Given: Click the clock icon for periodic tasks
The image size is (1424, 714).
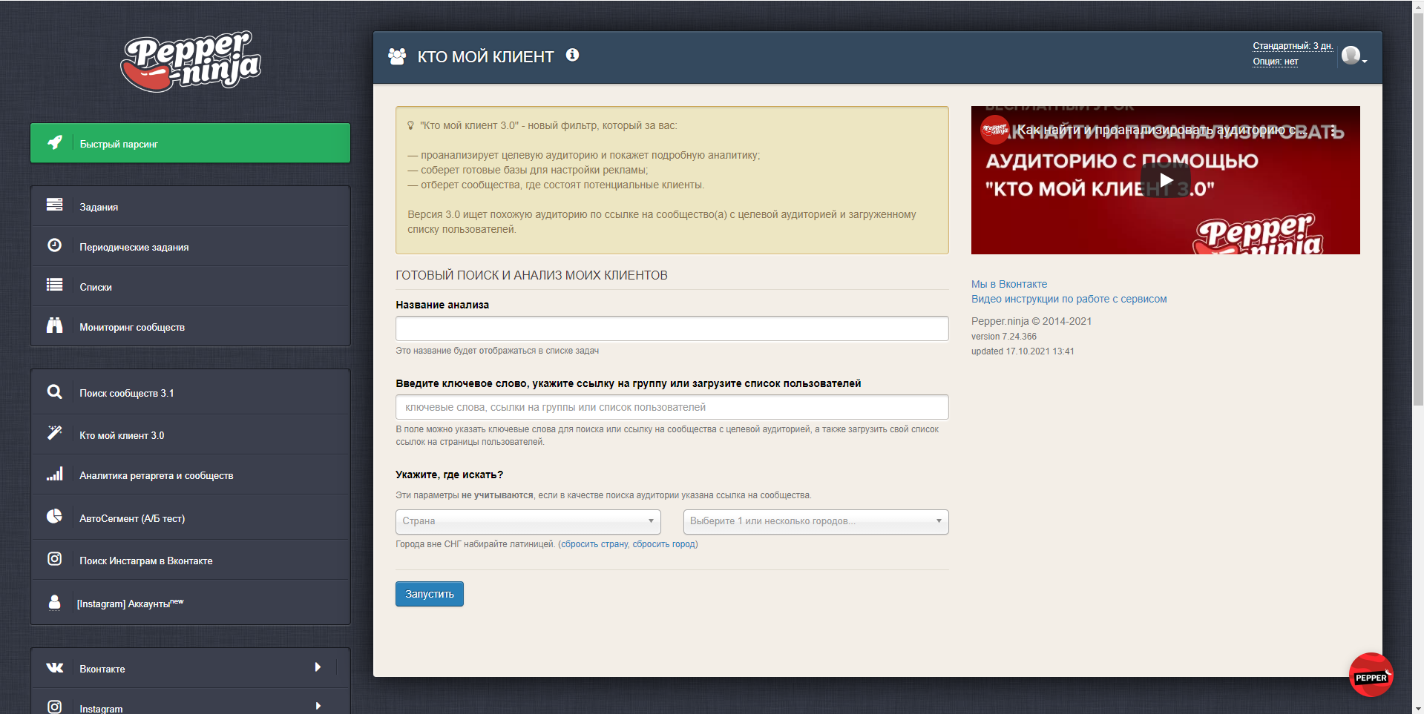Looking at the screenshot, I should (55, 245).
